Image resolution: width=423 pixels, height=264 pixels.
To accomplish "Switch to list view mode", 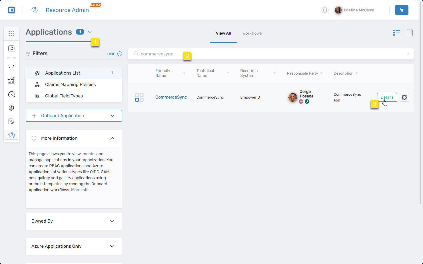I will pyautogui.click(x=397, y=32).
